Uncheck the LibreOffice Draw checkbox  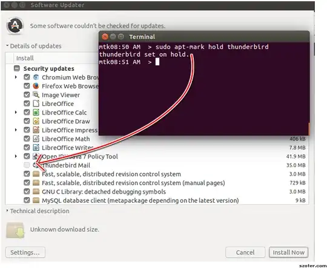click(27, 121)
